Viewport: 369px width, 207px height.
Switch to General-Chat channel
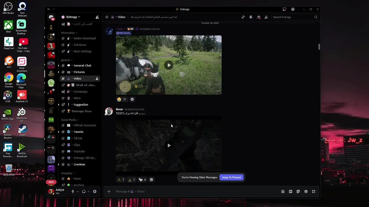tap(80, 66)
